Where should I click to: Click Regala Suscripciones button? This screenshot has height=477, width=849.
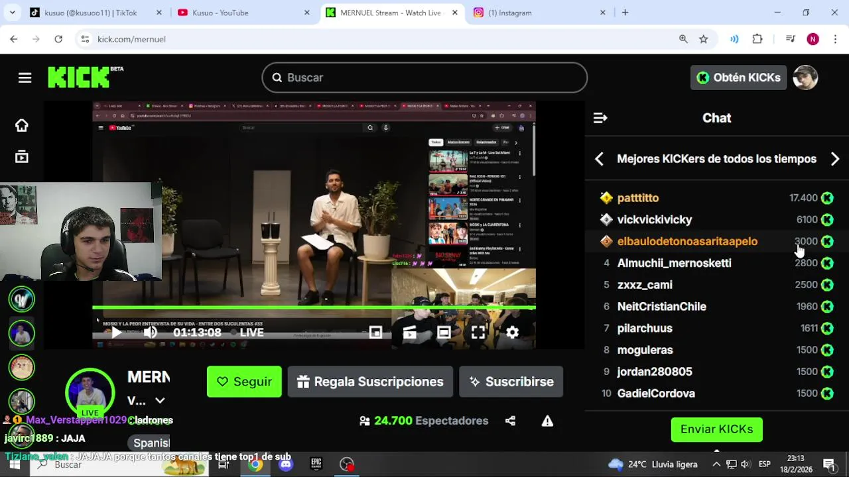(370, 382)
